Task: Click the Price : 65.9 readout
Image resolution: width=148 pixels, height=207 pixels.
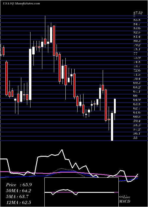Action: (x=19, y=185)
